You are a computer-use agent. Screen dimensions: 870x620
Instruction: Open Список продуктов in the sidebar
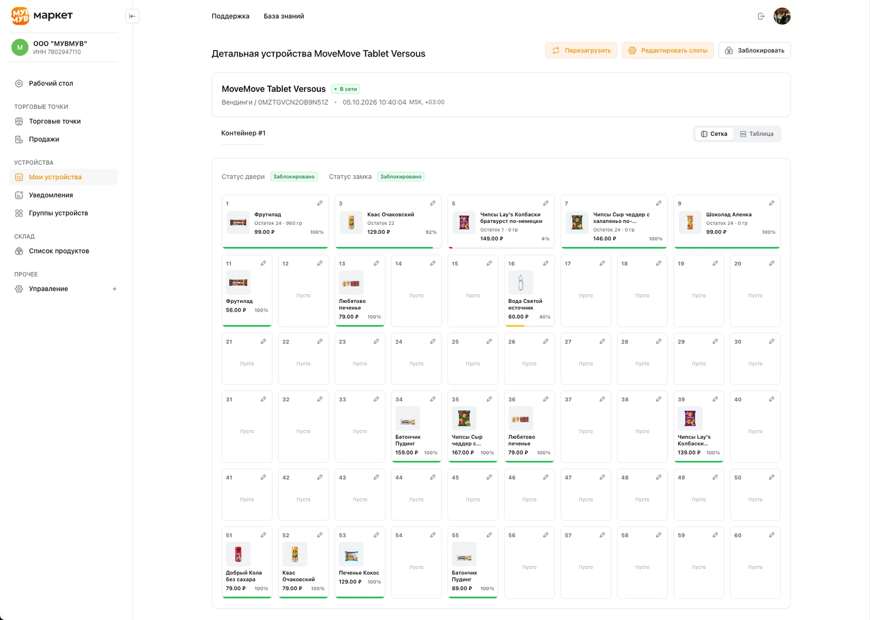click(x=64, y=251)
